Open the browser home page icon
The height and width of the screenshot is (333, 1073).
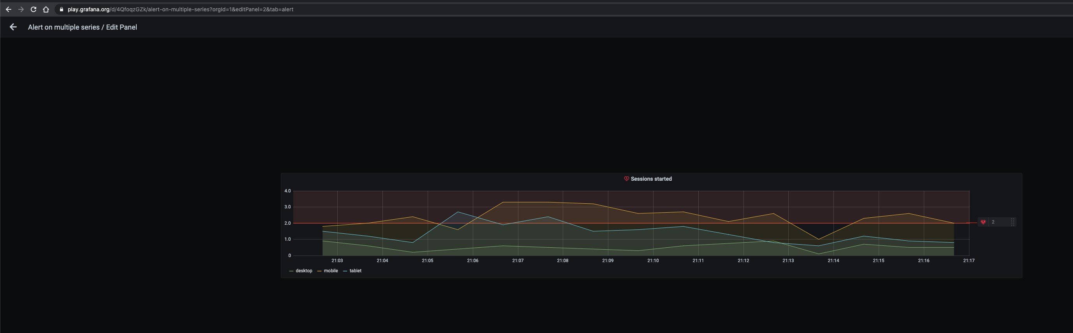click(46, 9)
